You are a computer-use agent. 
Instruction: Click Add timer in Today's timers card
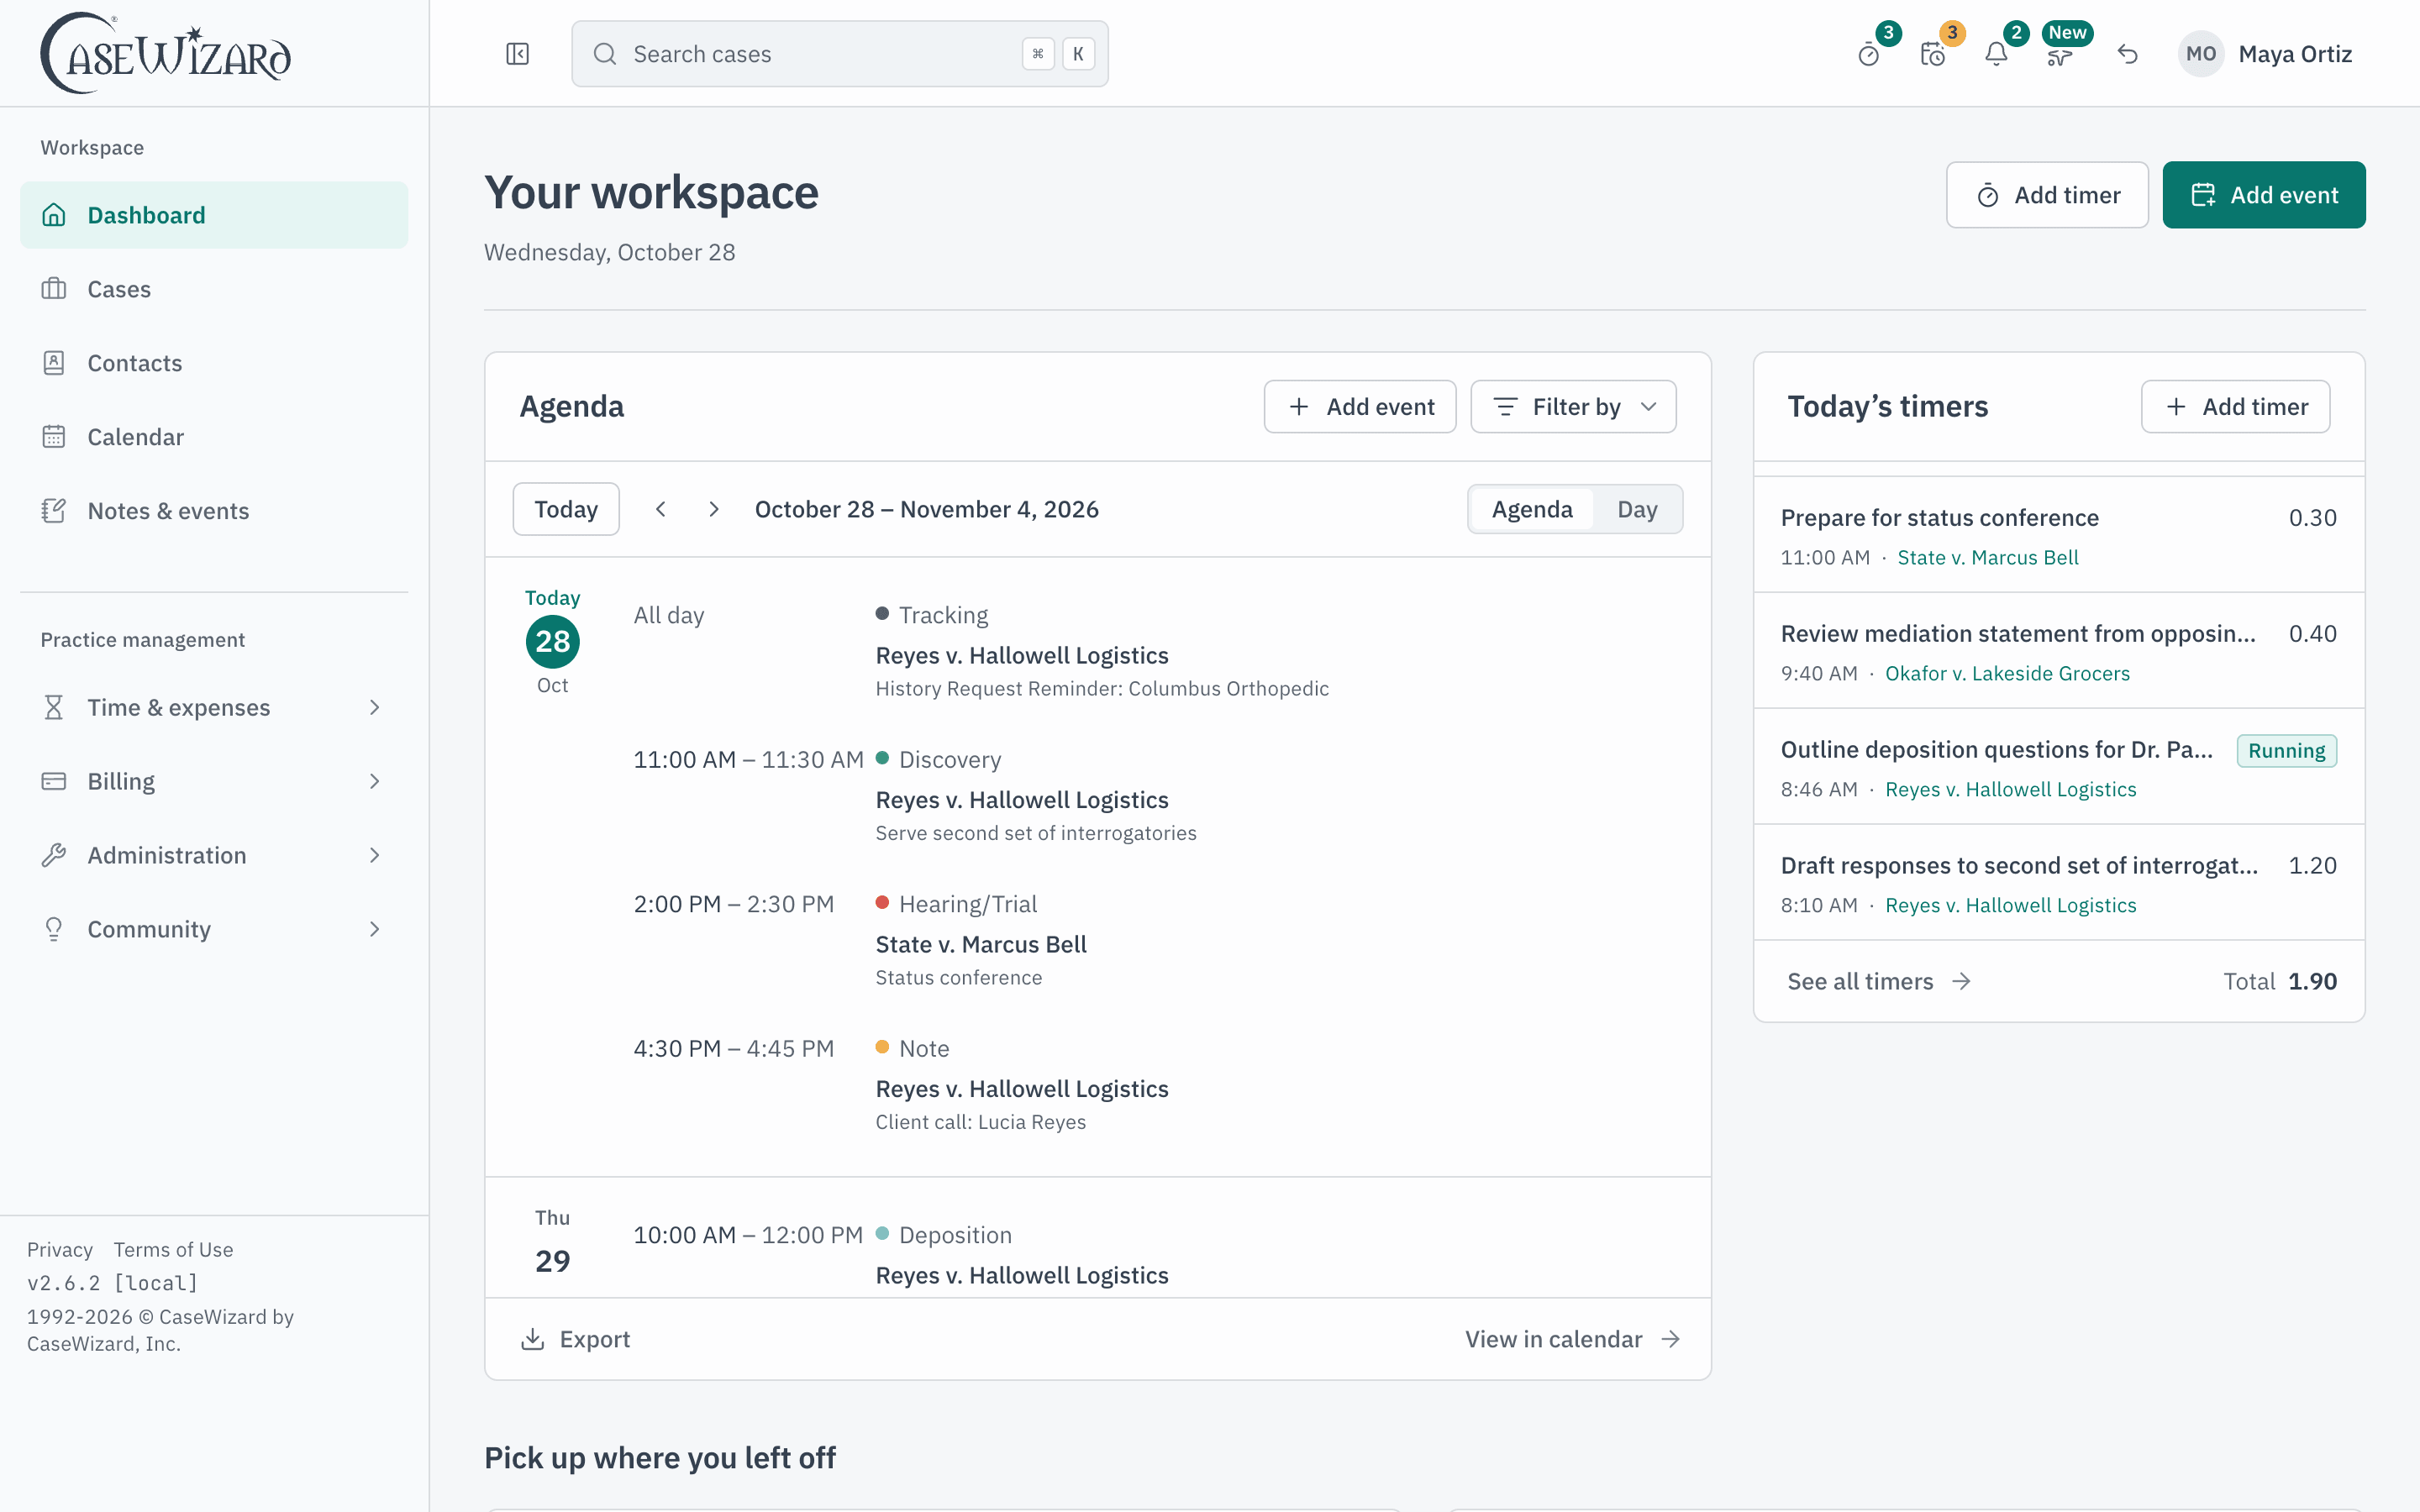tap(2236, 407)
